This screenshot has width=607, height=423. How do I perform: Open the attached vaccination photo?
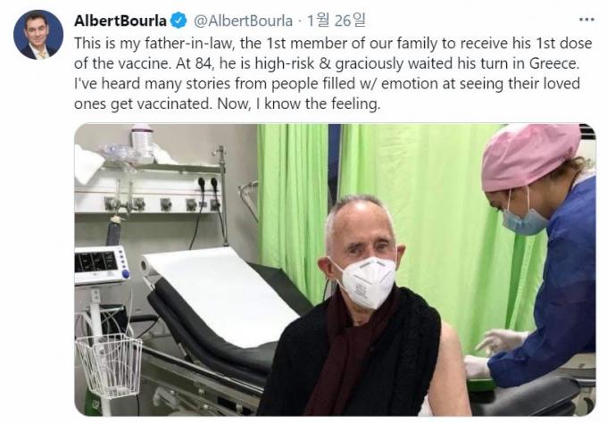click(335, 270)
